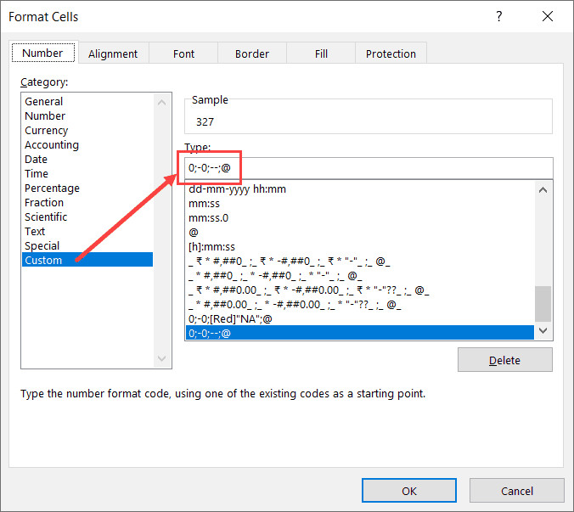Screen dimensions: 574x512
Task: Select Currency in Category list
Action: coord(47,131)
